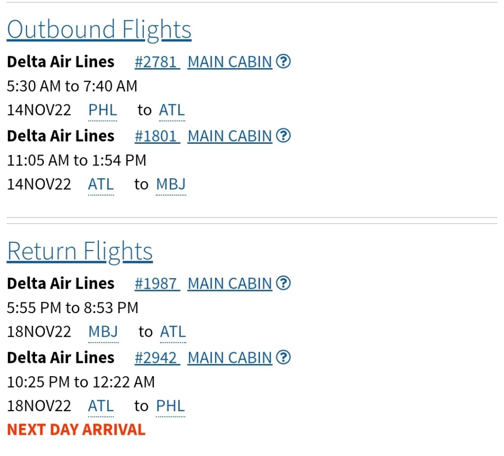
Task: Click PHL departure airport code in outbound flight
Action: coord(102,110)
